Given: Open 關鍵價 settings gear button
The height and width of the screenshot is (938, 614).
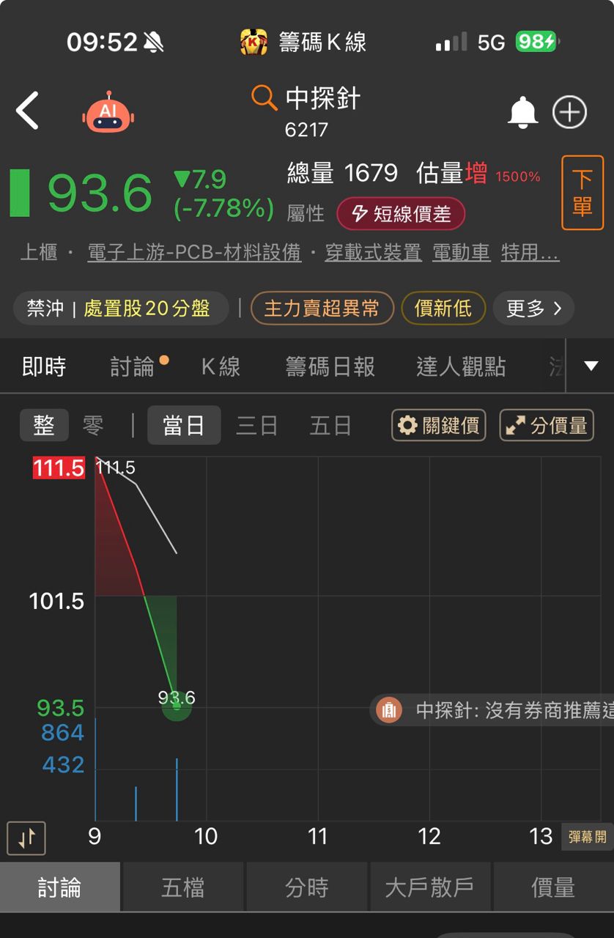Looking at the screenshot, I should tap(439, 425).
